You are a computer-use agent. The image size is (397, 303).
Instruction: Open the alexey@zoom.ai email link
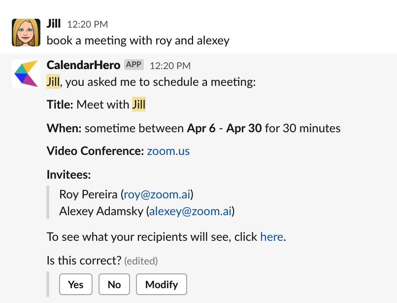(x=191, y=211)
